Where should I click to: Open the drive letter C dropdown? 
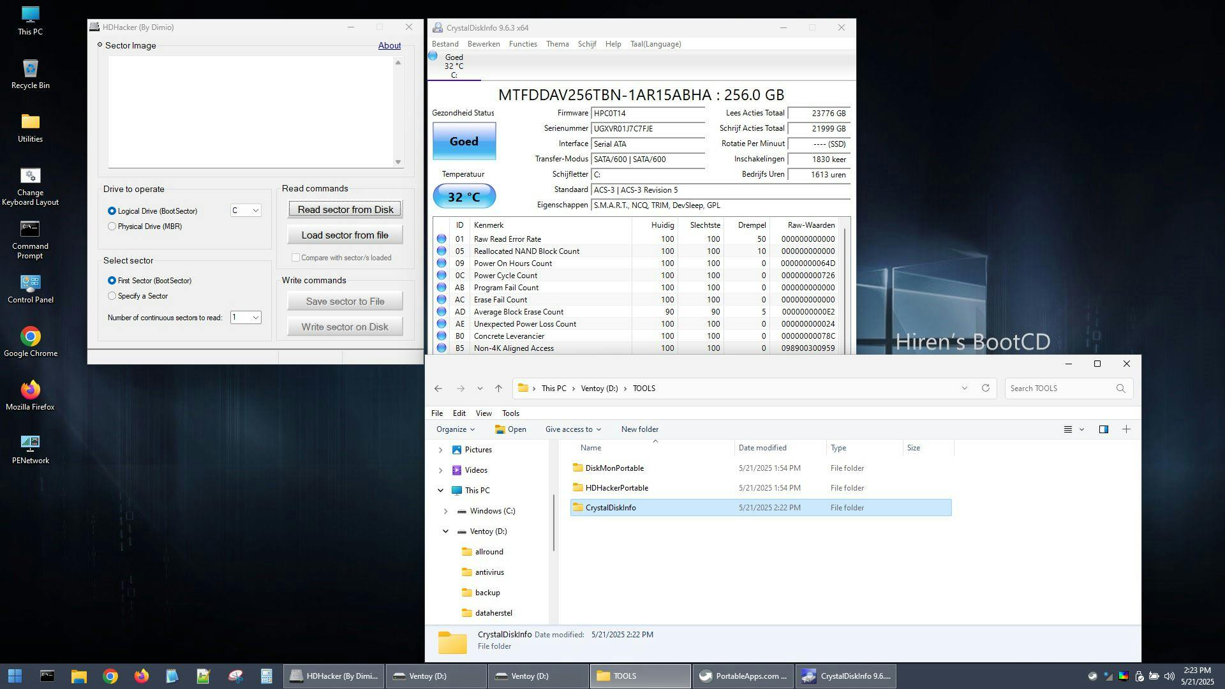(x=246, y=211)
